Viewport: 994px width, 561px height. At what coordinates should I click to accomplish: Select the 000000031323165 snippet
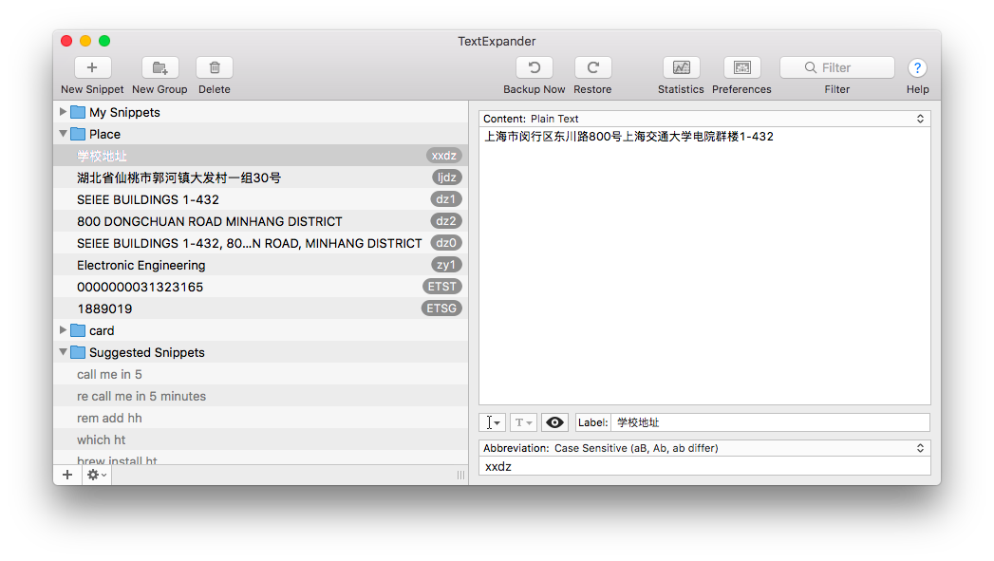(x=260, y=288)
